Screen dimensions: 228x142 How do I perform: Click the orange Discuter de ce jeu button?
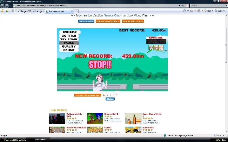133,21
